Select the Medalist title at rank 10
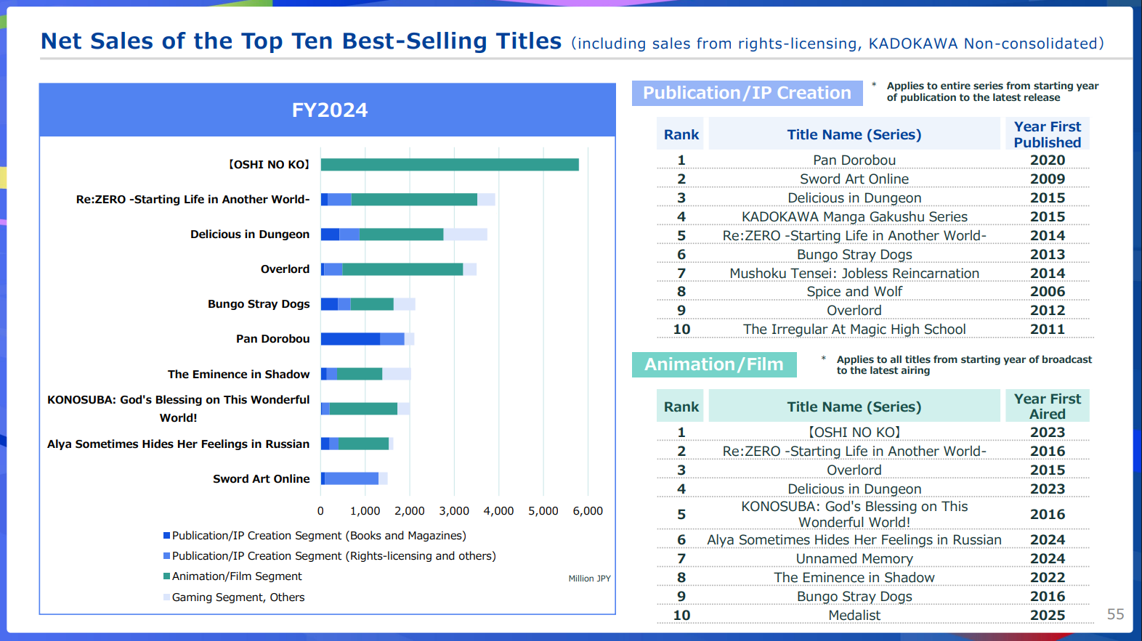The width and height of the screenshot is (1142, 641). pos(854,616)
